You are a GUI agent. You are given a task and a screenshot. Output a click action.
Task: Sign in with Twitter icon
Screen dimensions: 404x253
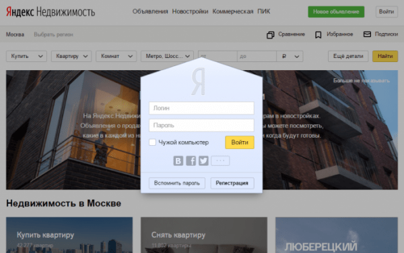(203, 161)
